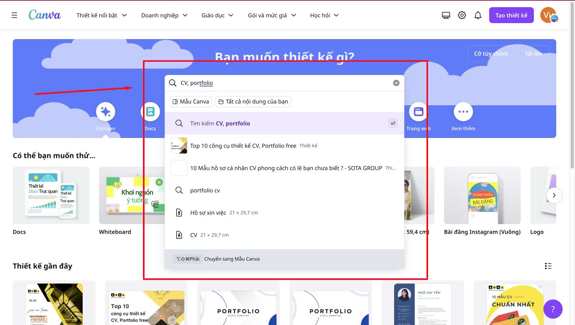Click the Whiteboard label text
This screenshot has width=575, height=325.
pyautogui.click(x=115, y=232)
